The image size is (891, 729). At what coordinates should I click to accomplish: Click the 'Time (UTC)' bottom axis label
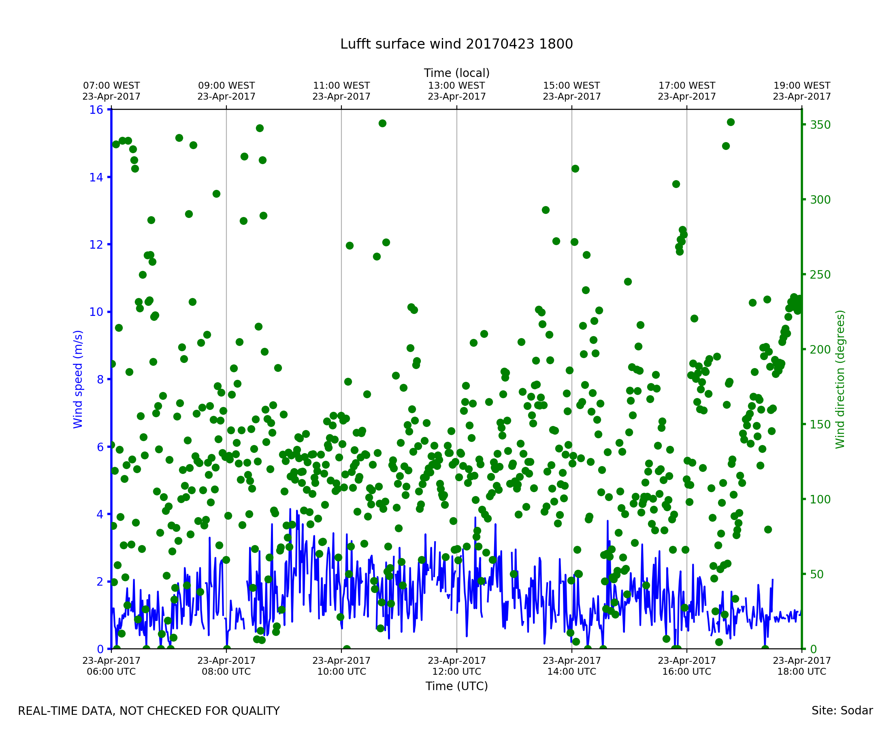pos(456,686)
